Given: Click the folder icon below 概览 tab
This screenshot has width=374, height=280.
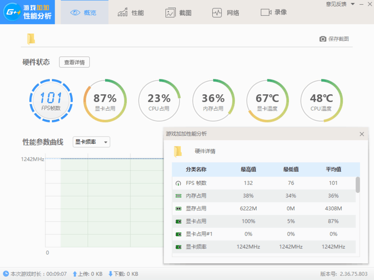Looking at the screenshot, I should (31, 39).
